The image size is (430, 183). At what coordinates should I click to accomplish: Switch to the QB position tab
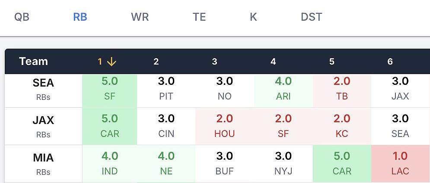point(22,17)
